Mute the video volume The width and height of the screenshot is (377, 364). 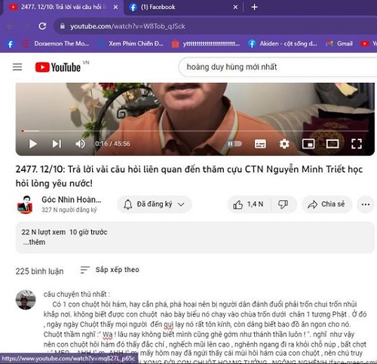80,144
